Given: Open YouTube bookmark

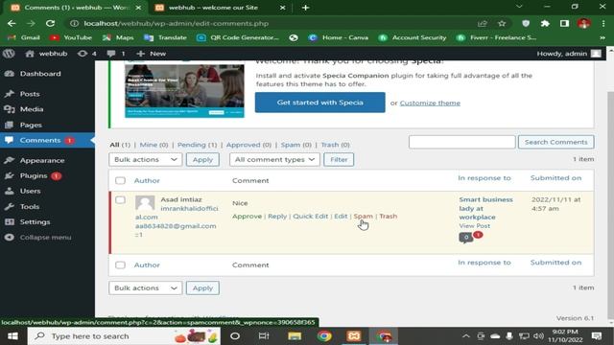Looking at the screenshot, I should tap(71, 38).
